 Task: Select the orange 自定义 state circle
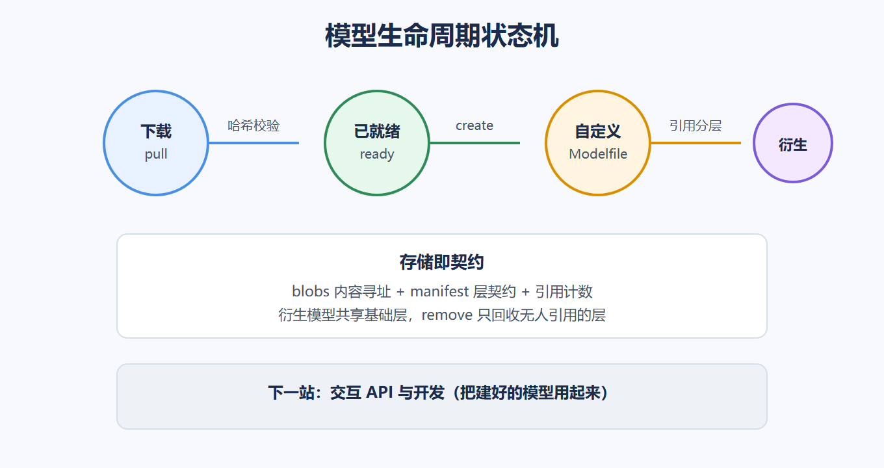pos(598,143)
